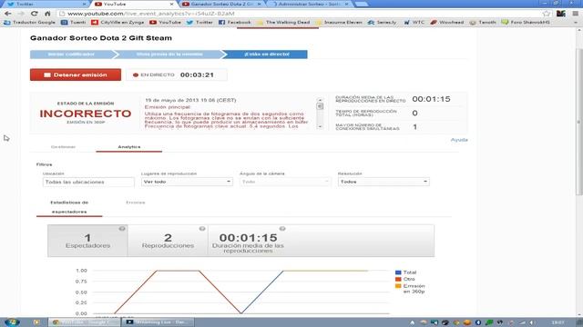Switch to Ganador Sorteo Dota 2 browser tab
583x327 pixels.
[221, 4]
